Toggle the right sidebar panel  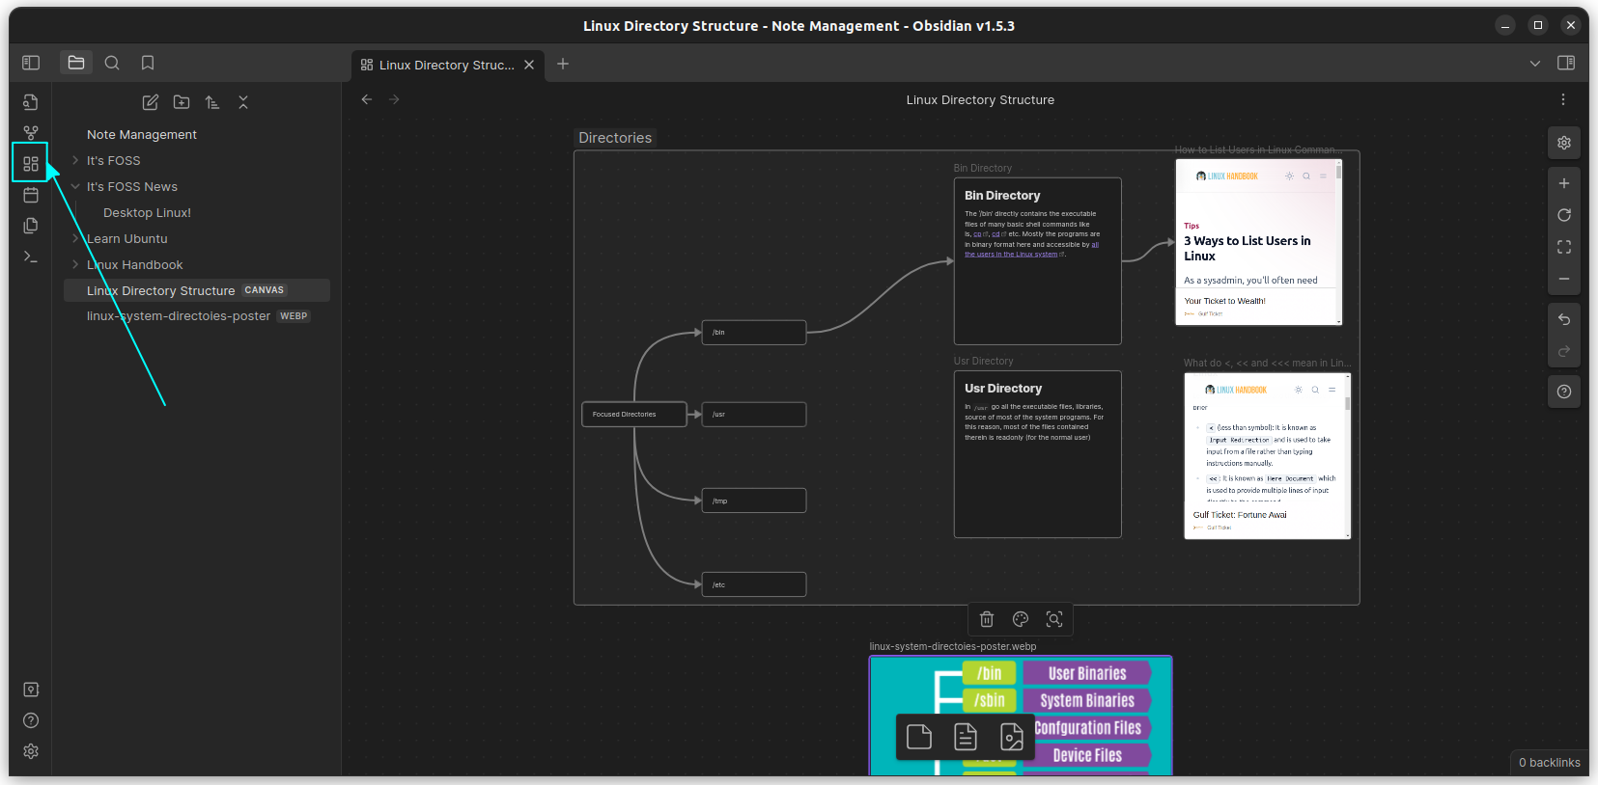pos(1566,63)
